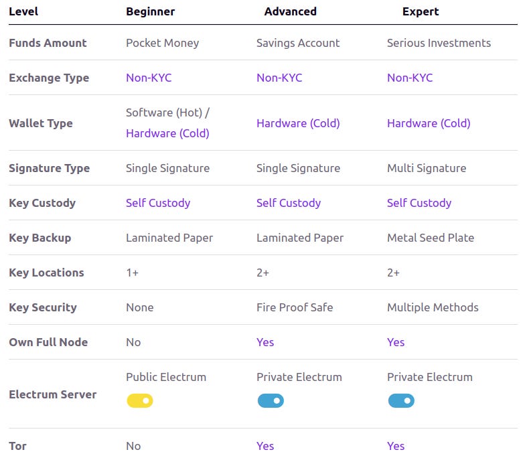The width and height of the screenshot is (527, 462).
Task: Toggle the Expert Private Electrum switch
Action: tap(401, 400)
